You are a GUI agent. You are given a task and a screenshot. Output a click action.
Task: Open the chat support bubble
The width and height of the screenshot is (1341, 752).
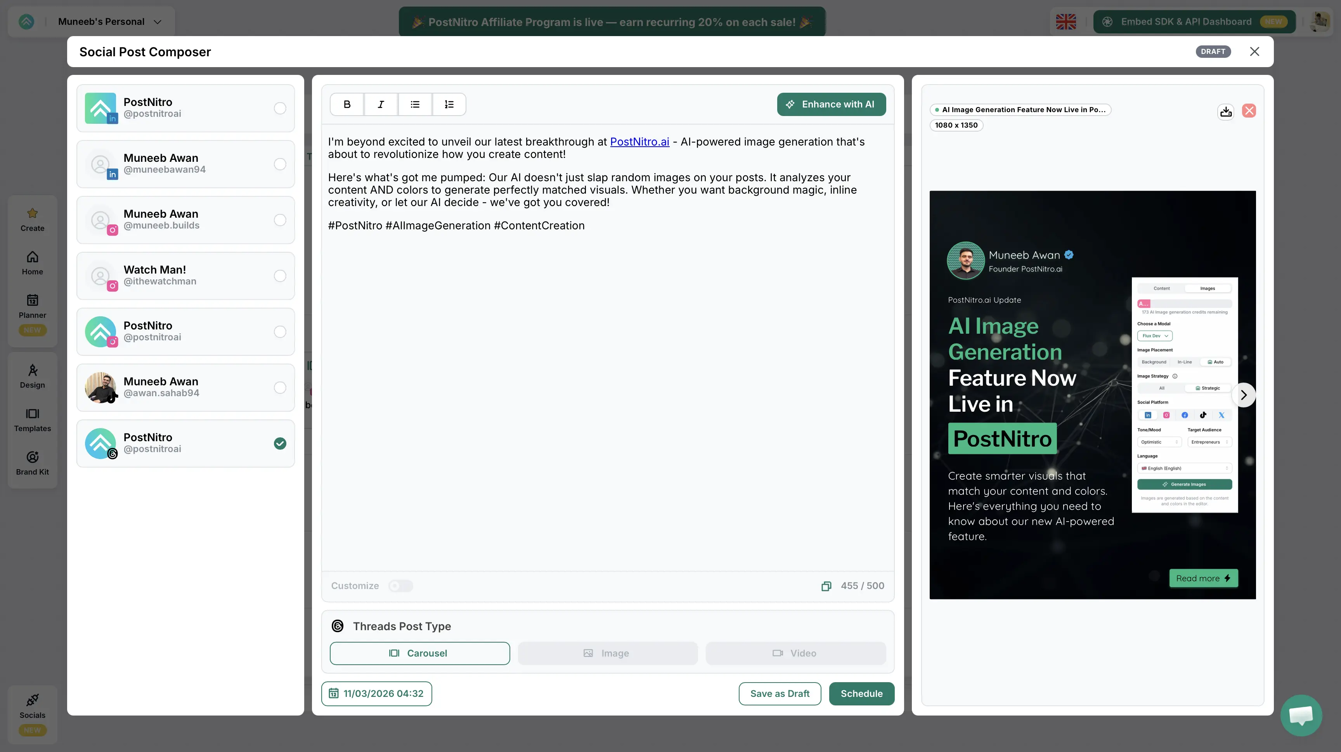pos(1301,715)
